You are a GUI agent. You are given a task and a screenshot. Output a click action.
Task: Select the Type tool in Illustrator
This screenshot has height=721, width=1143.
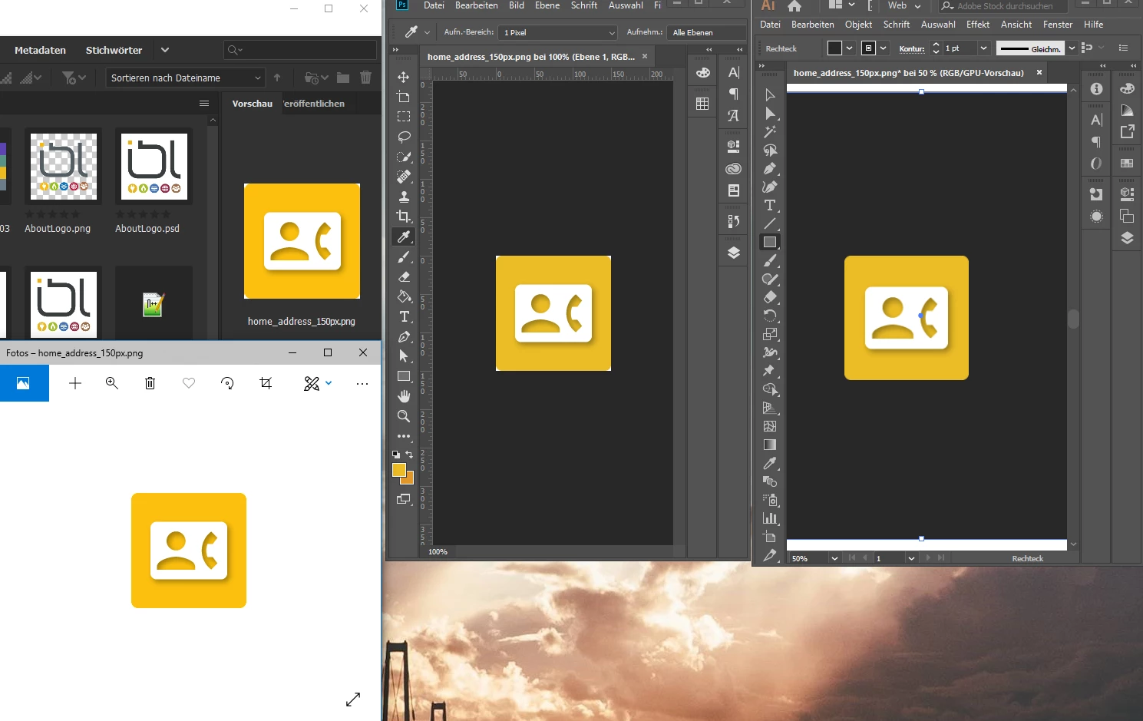pos(770,205)
